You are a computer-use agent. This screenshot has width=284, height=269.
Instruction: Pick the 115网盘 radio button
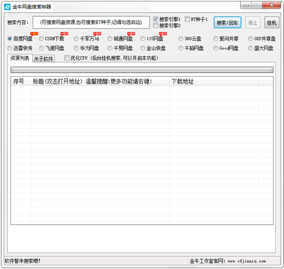click(x=143, y=39)
